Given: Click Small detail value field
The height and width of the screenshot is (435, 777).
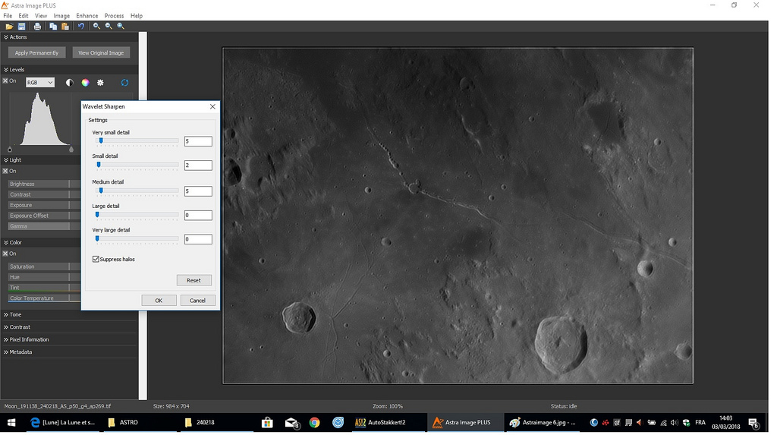Looking at the screenshot, I should tap(198, 165).
